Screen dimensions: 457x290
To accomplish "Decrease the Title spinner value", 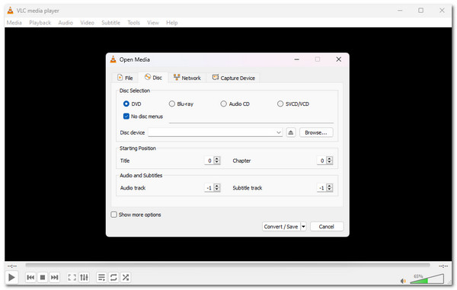I will tap(217, 162).
